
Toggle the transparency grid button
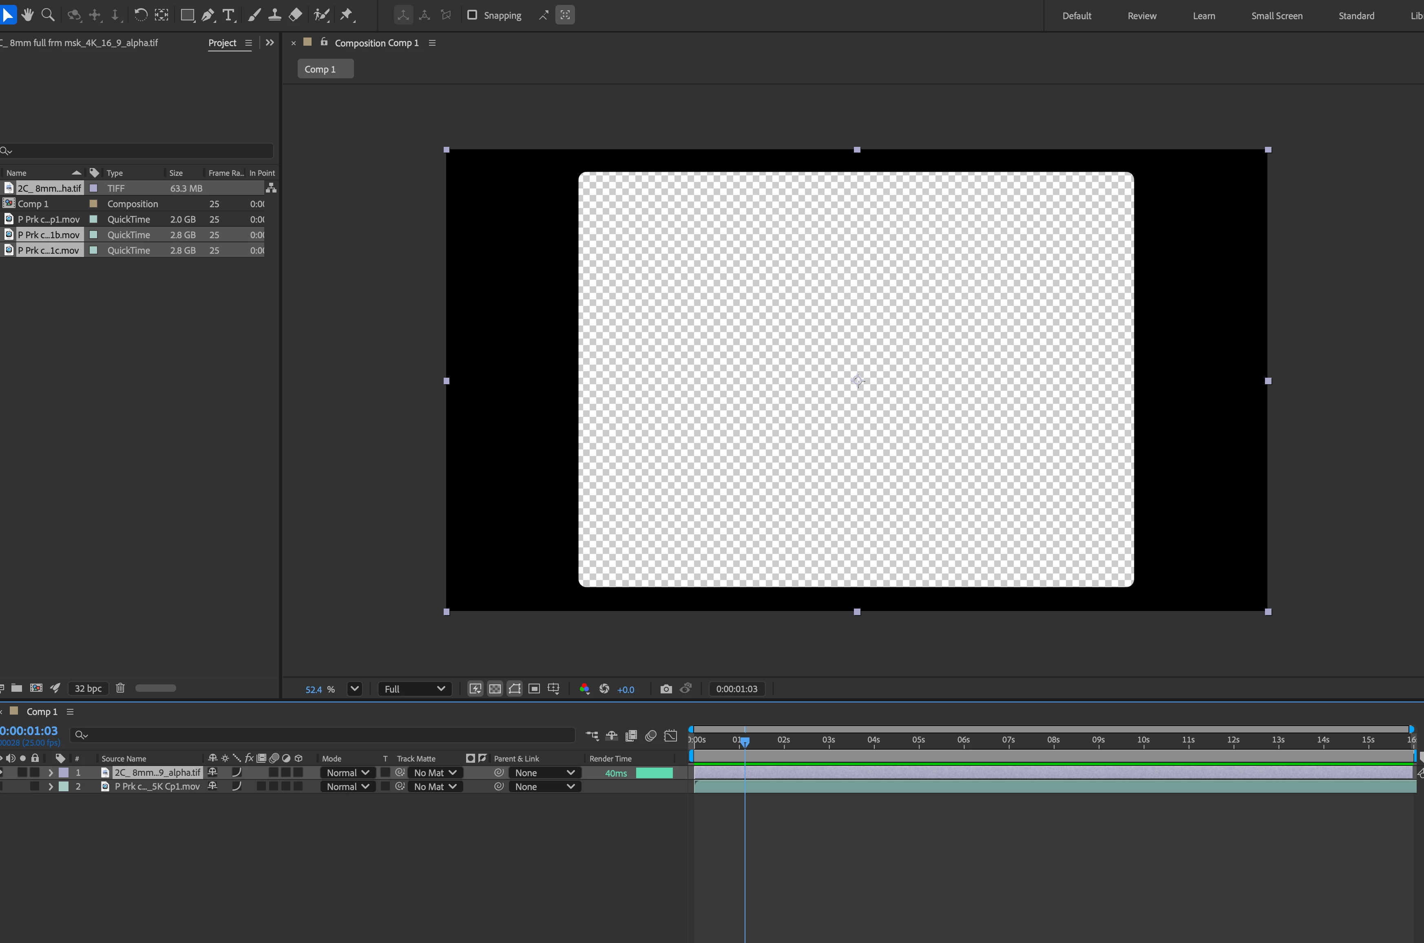tap(495, 689)
